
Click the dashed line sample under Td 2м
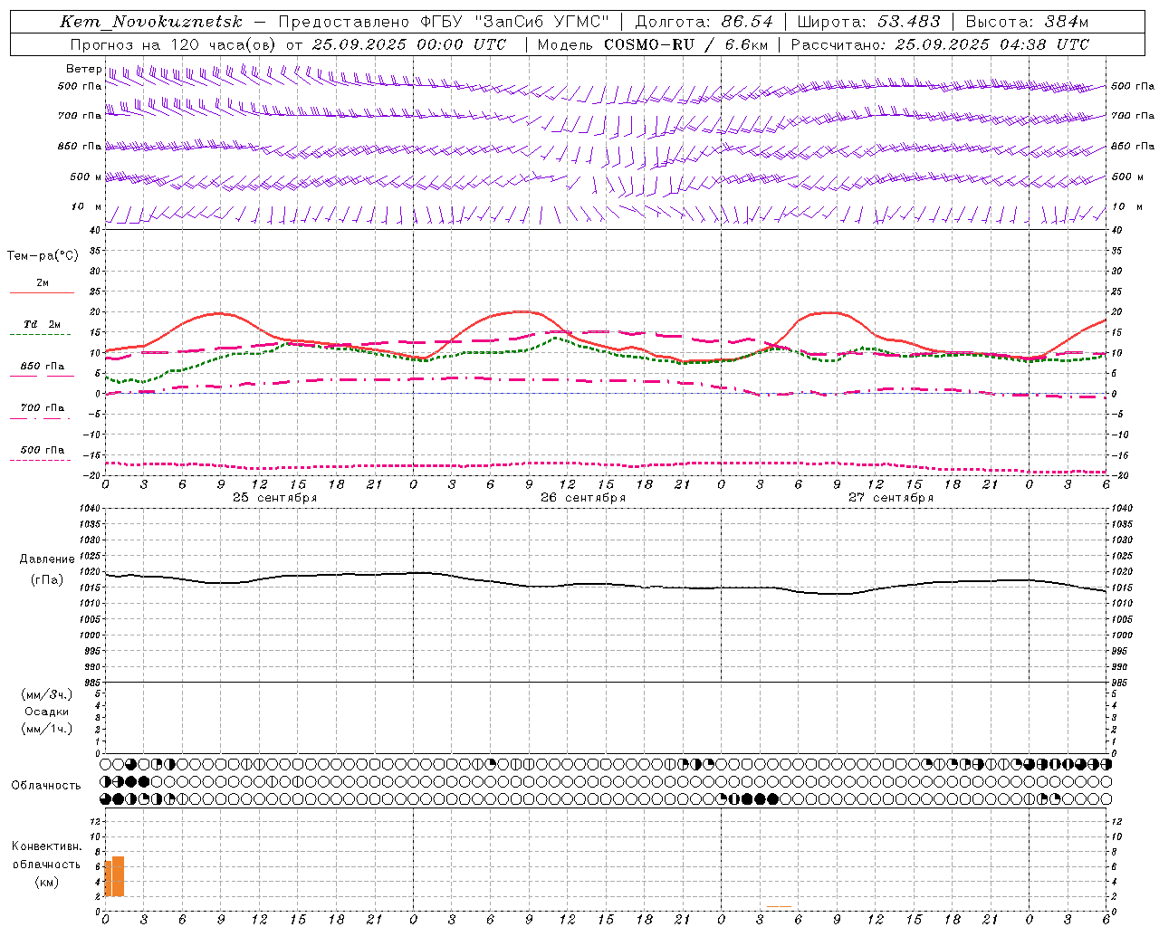point(40,335)
